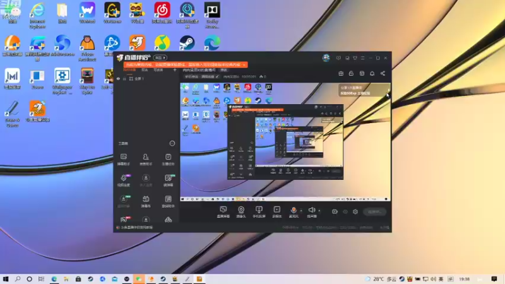The height and width of the screenshot is (284, 505).
Task: Click the padlock icon above preview
Action: coord(351,73)
